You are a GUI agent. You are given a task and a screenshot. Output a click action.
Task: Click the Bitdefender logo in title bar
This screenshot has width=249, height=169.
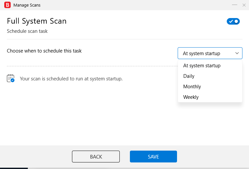click(7, 5)
